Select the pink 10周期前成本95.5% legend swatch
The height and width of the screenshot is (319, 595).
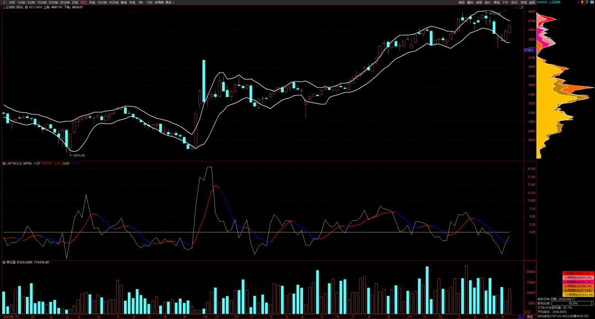click(578, 278)
